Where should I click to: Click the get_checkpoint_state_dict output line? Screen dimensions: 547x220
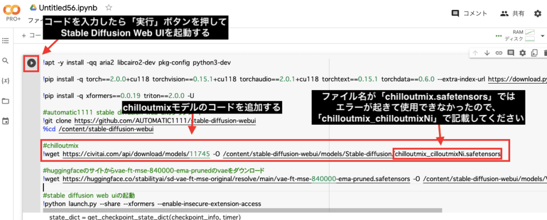[145, 217]
